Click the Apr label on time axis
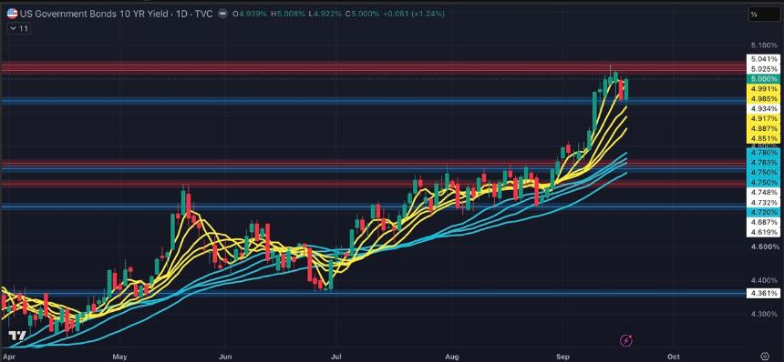 8,357
